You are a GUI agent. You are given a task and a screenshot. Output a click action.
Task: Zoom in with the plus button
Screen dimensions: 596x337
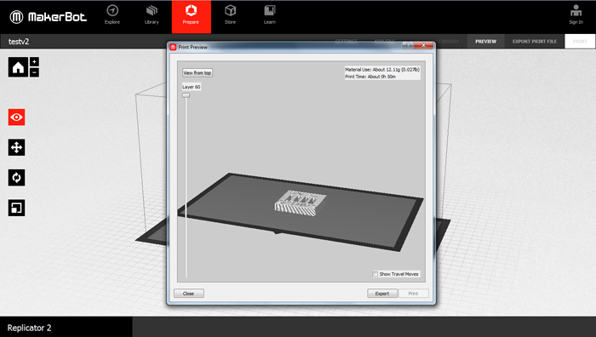[34, 62]
